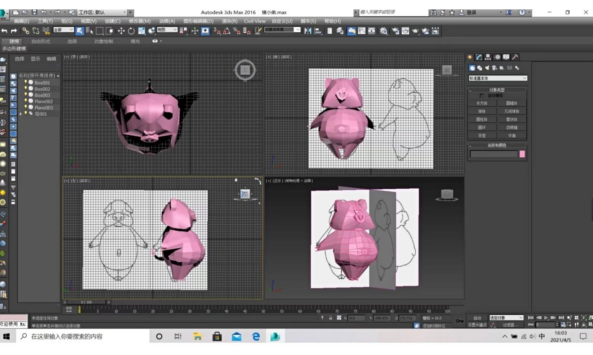Click the pink object color swatch
Image resolution: width=593 pixels, height=355 pixels.
pyautogui.click(x=522, y=154)
